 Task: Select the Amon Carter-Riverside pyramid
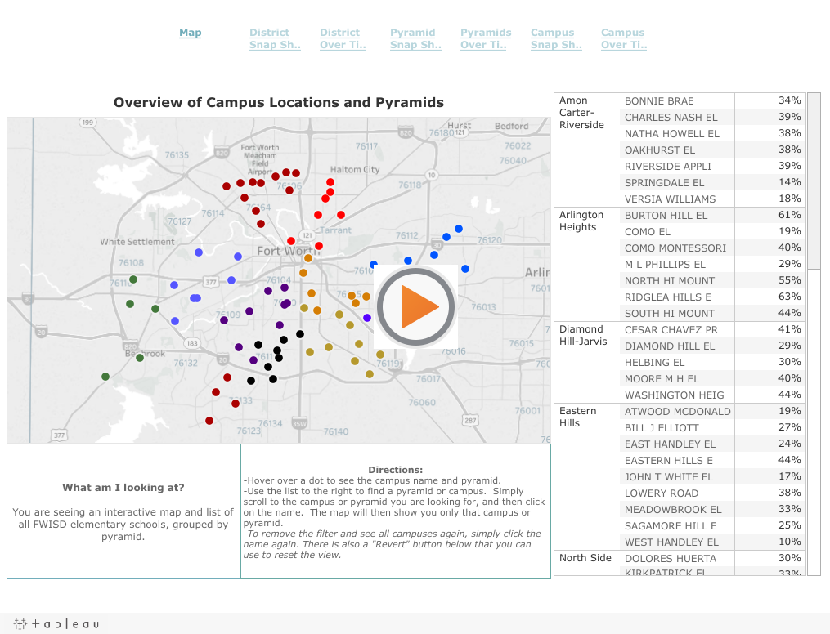[x=581, y=113]
